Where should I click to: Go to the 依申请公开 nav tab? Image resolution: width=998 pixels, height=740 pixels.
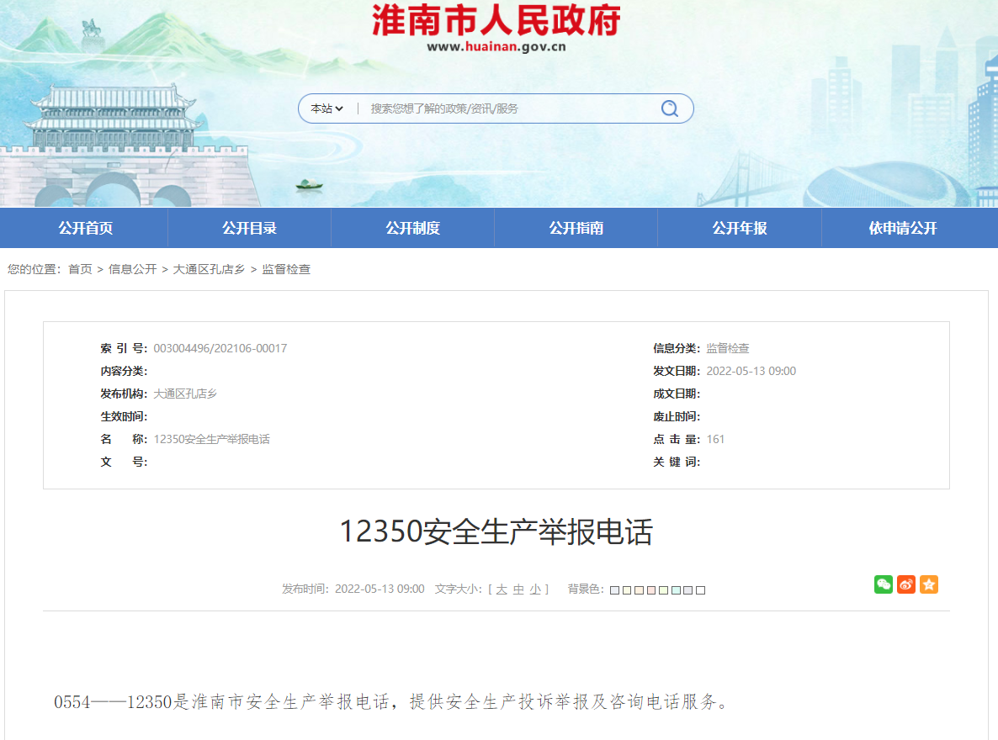pyautogui.click(x=903, y=228)
